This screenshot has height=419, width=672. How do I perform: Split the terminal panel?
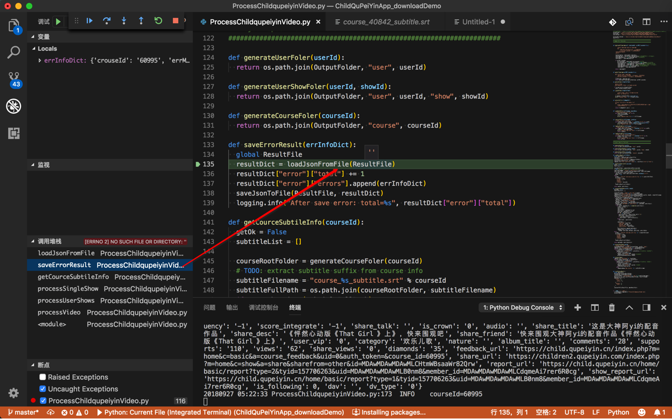pos(595,308)
